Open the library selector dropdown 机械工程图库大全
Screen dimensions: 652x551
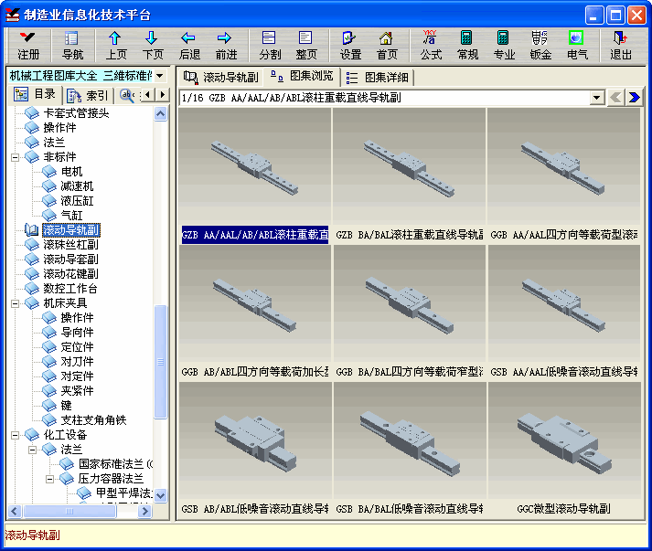[x=159, y=76]
